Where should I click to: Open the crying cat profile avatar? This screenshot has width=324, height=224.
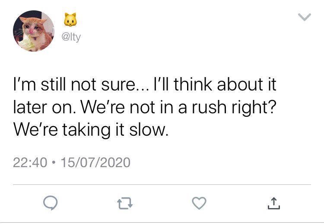coord(34,31)
